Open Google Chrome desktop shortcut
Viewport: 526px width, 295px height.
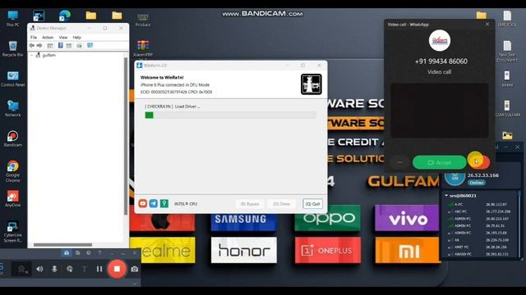[13, 171]
